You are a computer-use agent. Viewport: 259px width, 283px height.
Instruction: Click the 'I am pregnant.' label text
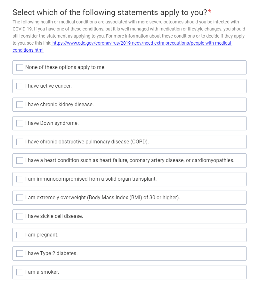(42, 235)
